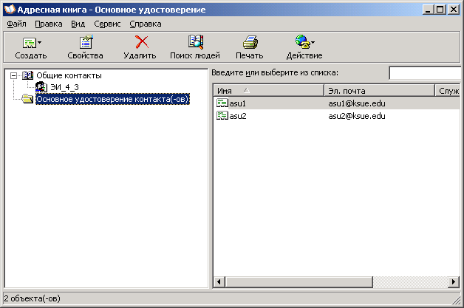The image size is (464, 308).
Task: Open the Действие dropdown arrow
Action: click(x=313, y=42)
